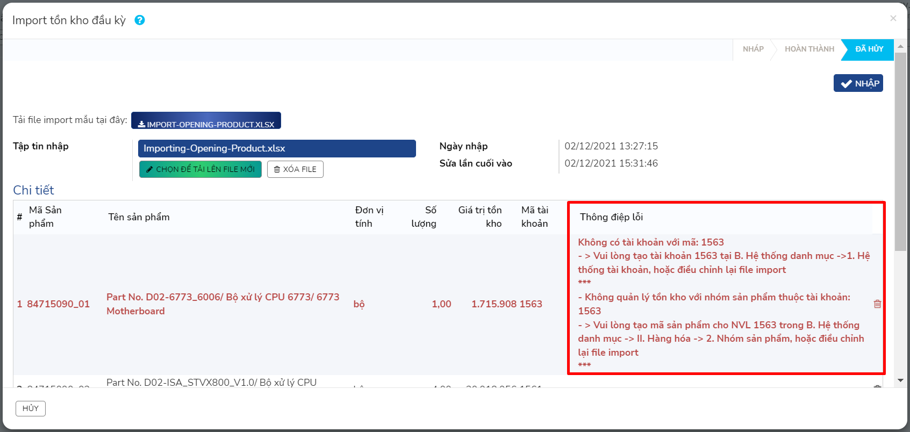
Task: Click CHỌN ĐỂ TẢI LÊN FILE MỚI button
Action: tap(200, 169)
